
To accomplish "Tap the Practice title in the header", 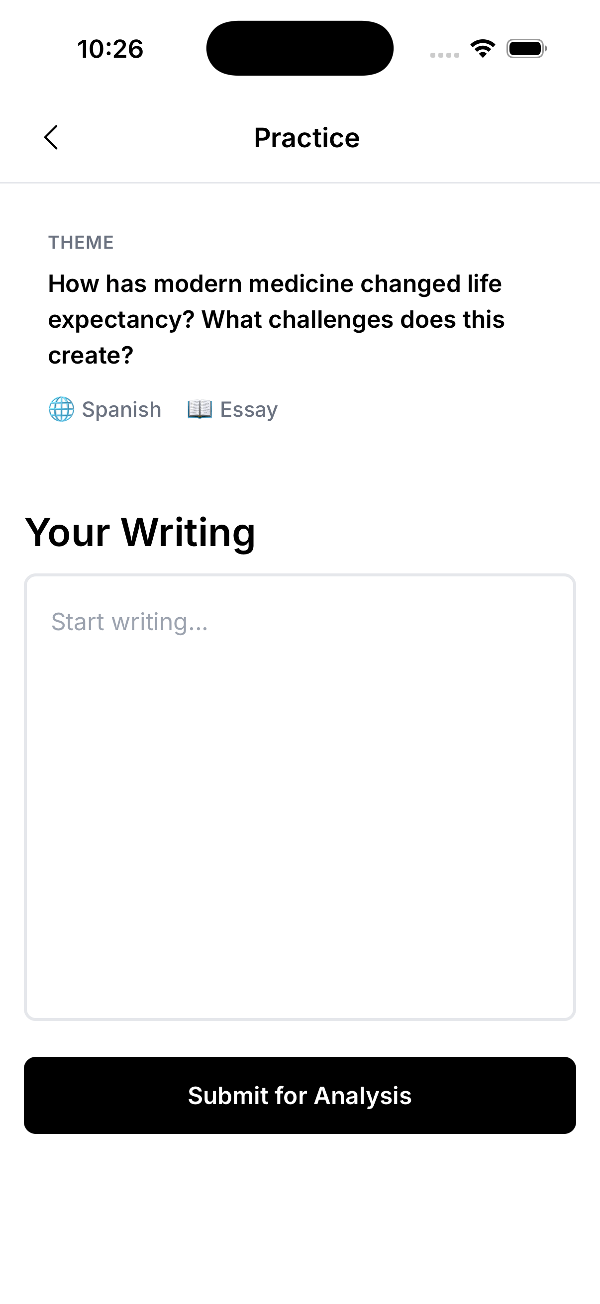I will 307,138.
